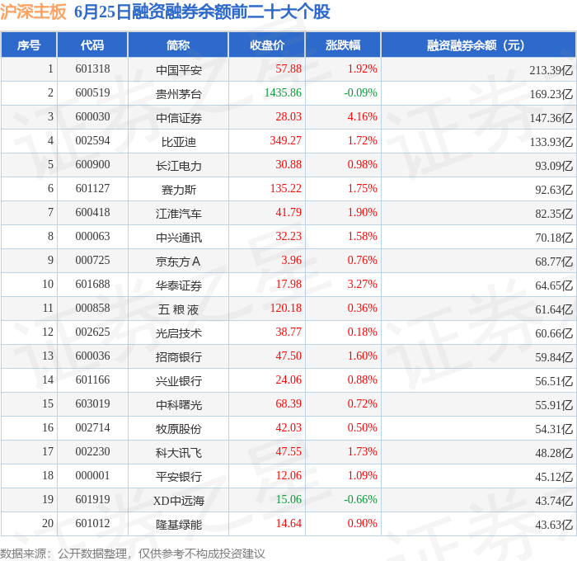This screenshot has height=561, width=577.
Task: Click the 收盘价 column header
Action: pyautogui.click(x=267, y=45)
